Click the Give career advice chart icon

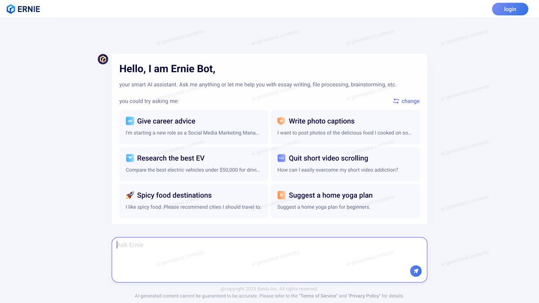pyautogui.click(x=129, y=121)
